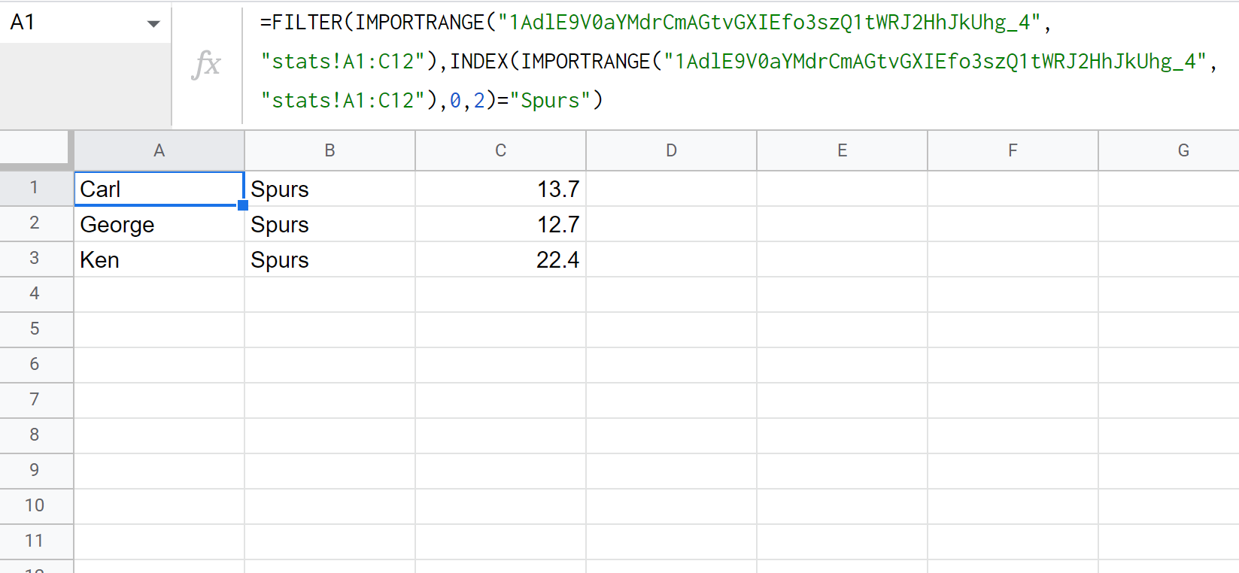Viewport: 1239px width, 573px height.
Task: Click the fx function icon
Action: 206,64
